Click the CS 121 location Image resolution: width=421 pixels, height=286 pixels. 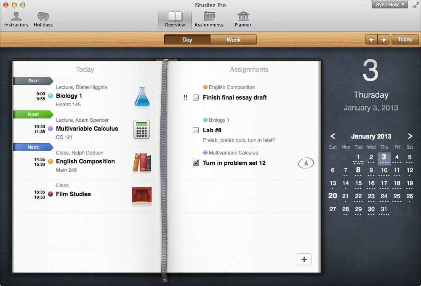click(64, 137)
